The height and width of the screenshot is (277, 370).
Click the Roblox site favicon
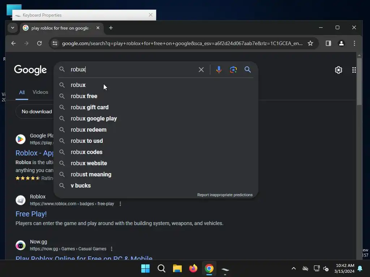[21, 200]
